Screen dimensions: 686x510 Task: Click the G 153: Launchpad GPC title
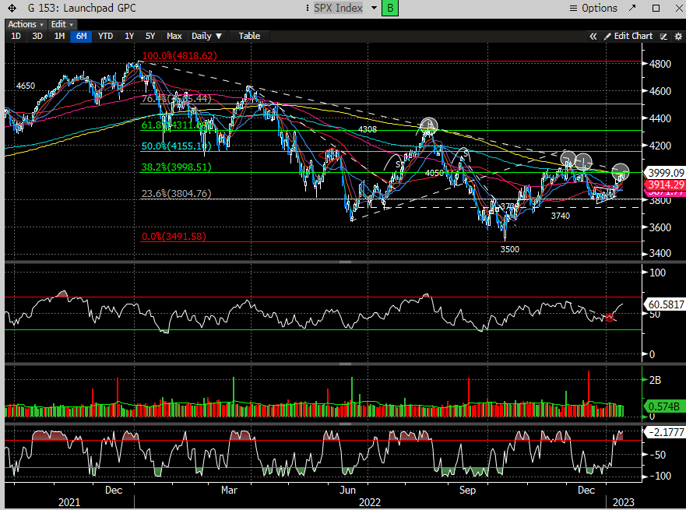coord(82,9)
